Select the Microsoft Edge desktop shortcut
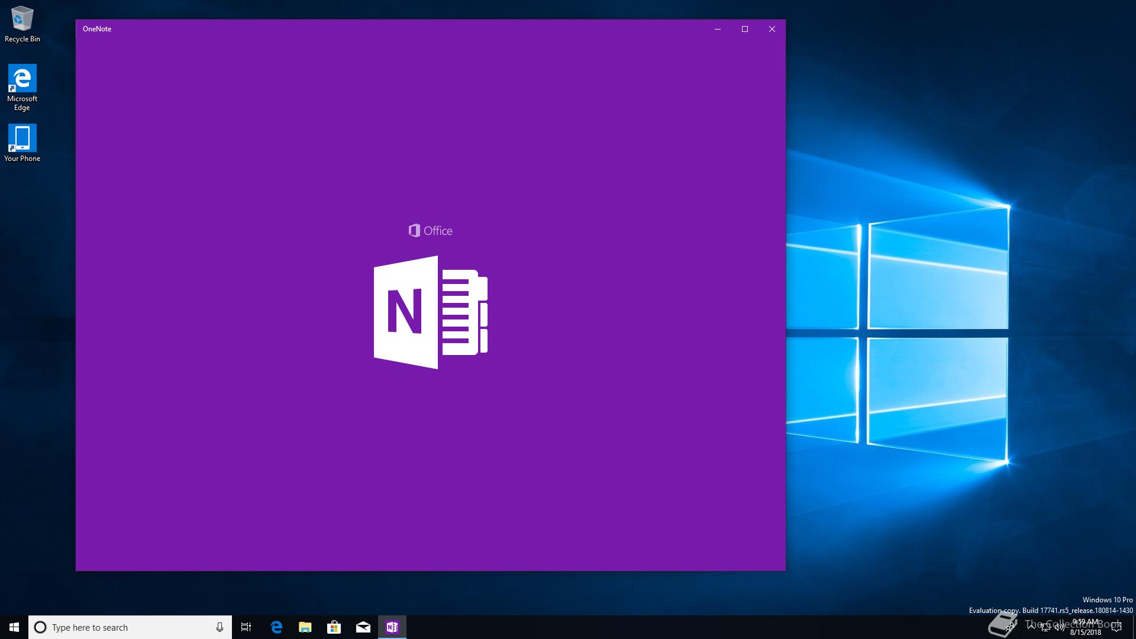This screenshot has width=1136, height=639. 22,88
